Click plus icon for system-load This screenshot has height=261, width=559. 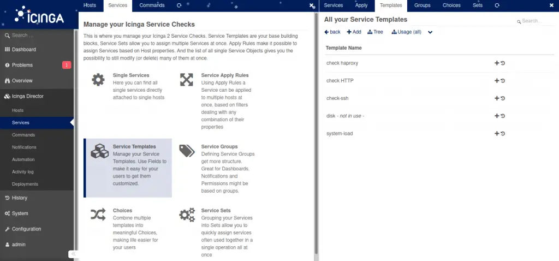[x=497, y=133]
